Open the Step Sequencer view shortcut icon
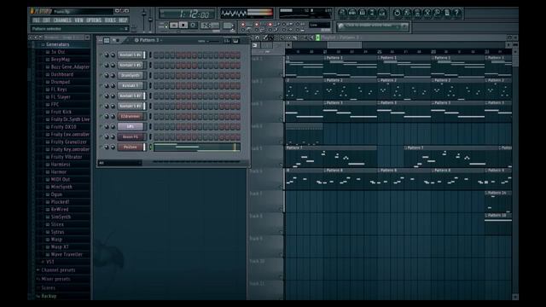Screen dimensions: 546x307 tap(352, 14)
